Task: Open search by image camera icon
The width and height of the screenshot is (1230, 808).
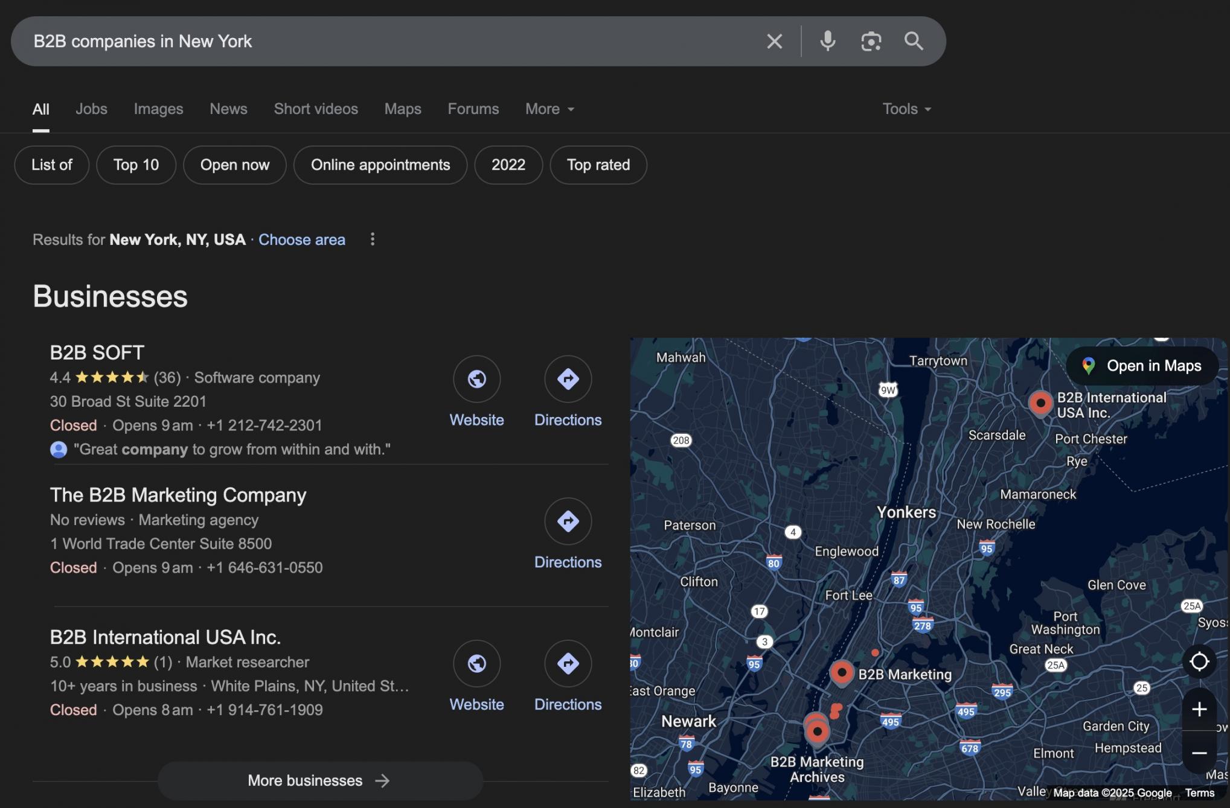Action: [871, 42]
